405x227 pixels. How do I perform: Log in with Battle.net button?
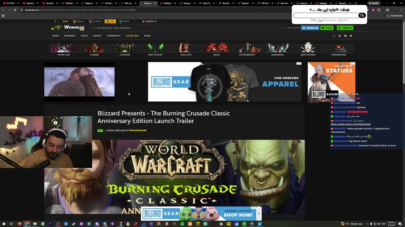310,28
